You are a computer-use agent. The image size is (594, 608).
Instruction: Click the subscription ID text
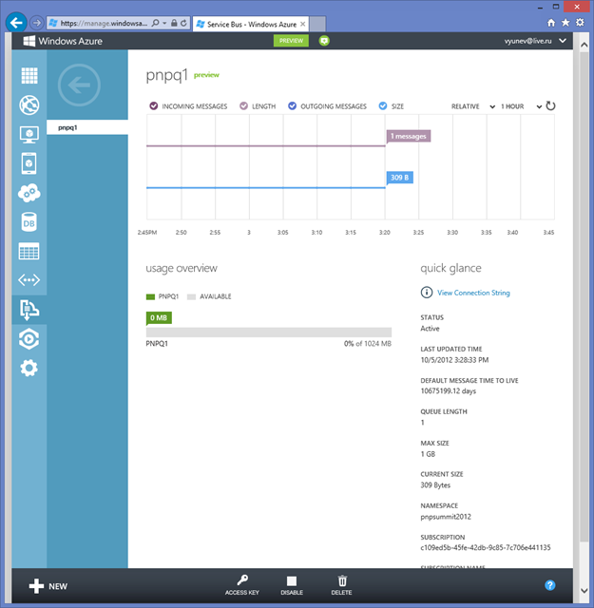(x=486, y=547)
